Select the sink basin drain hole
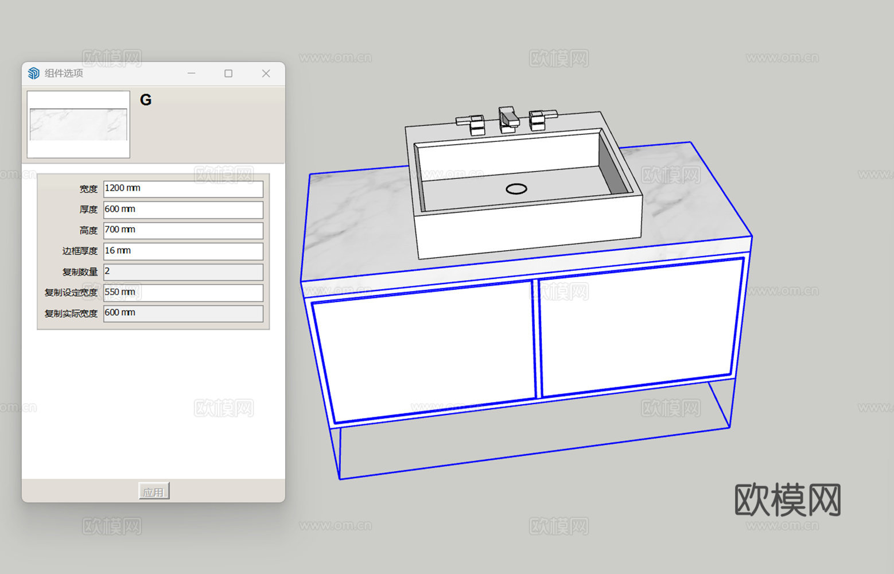 (x=516, y=189)
